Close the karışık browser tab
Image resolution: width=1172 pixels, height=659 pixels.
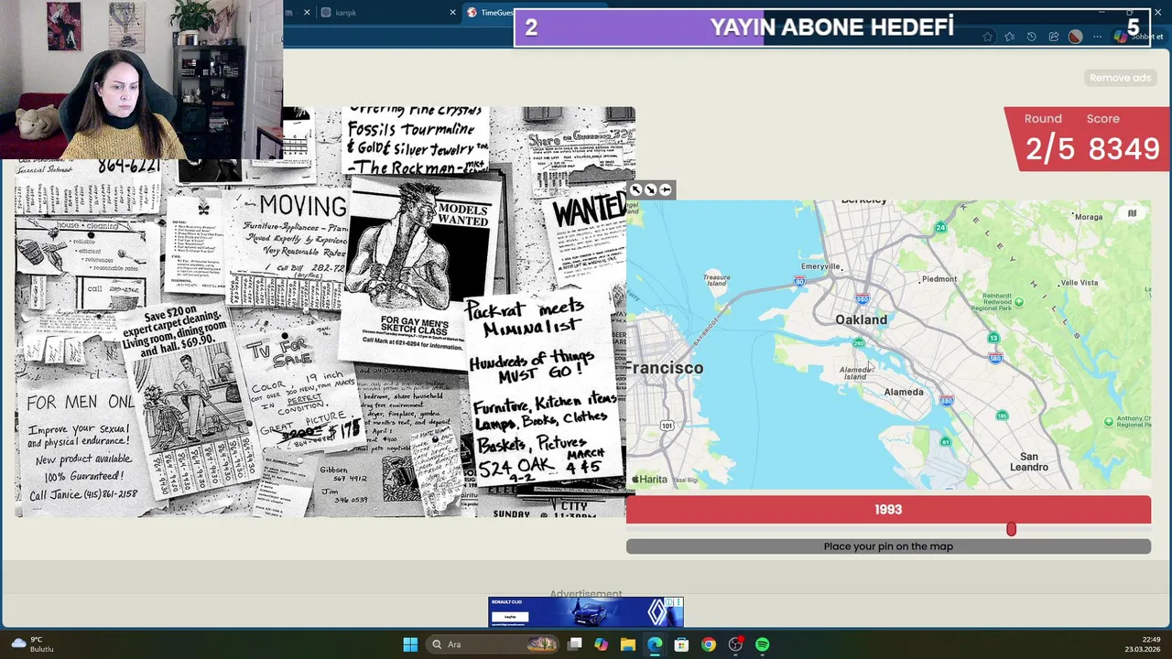coord(452,13)
